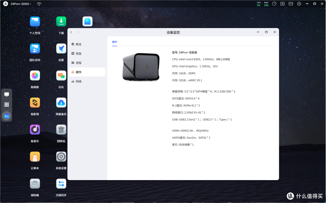Click the user avatar icon in the top bar
Image resolution: width=326 pixels, height=203 pixels.
click(x=6, y=4)
